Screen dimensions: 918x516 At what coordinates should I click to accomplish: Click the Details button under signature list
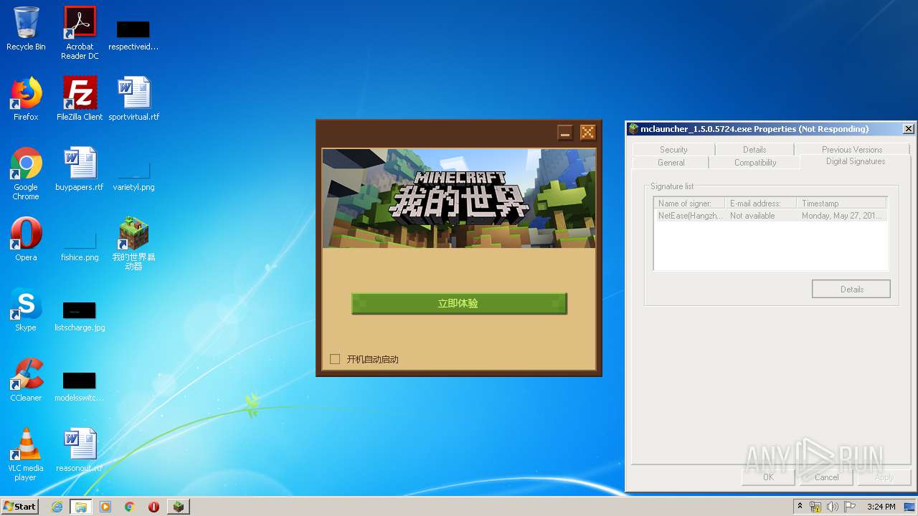coord(851,290)
